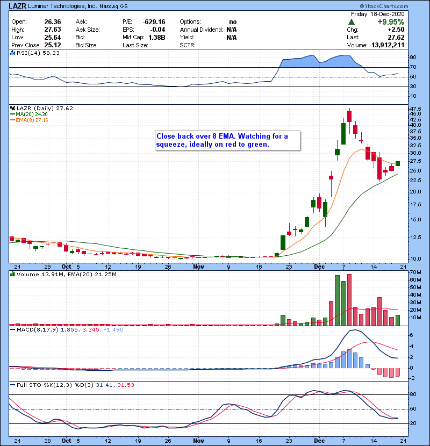
Task: Click the Options value no
Action: (x=233, y=22)
